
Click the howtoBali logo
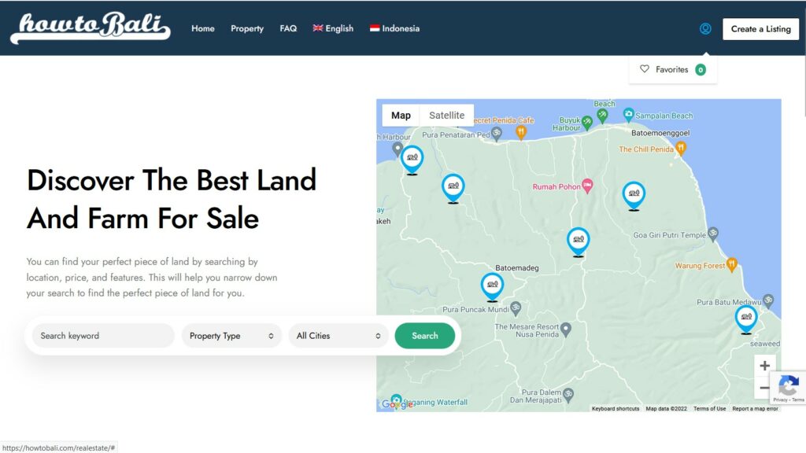91,28
